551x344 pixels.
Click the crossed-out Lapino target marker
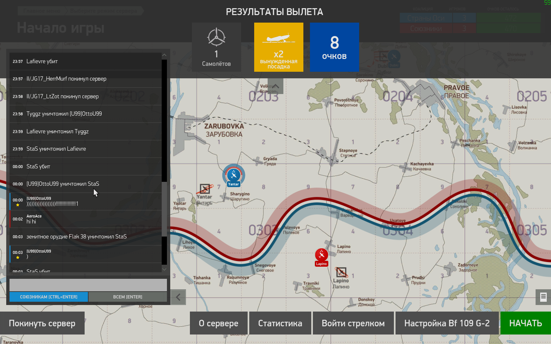[x=341, y=272]
